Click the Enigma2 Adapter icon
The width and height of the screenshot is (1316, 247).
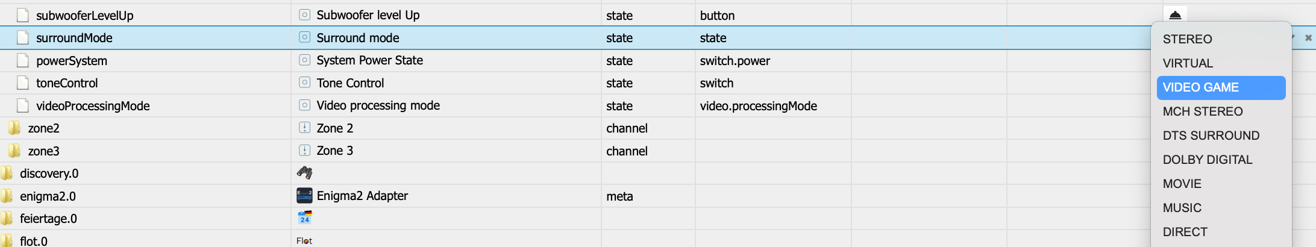click(304, 196)
